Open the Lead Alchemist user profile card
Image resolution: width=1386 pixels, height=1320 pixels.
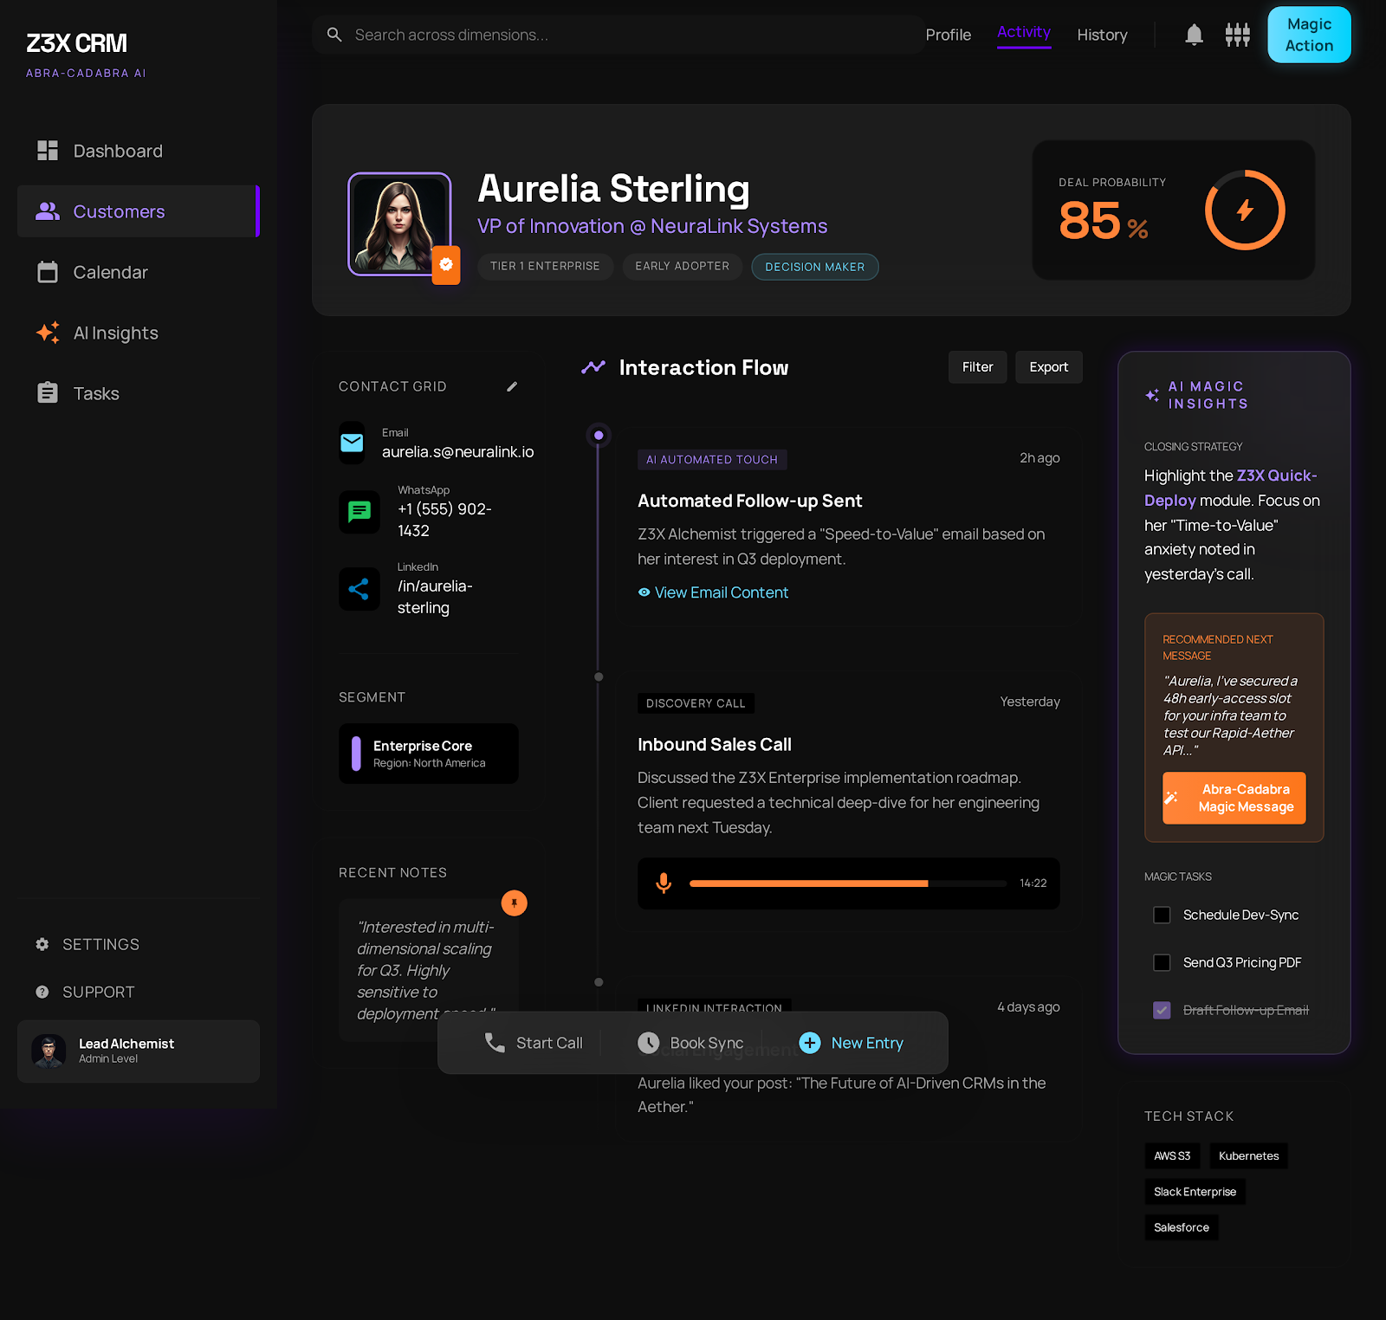click(139, 1051)
